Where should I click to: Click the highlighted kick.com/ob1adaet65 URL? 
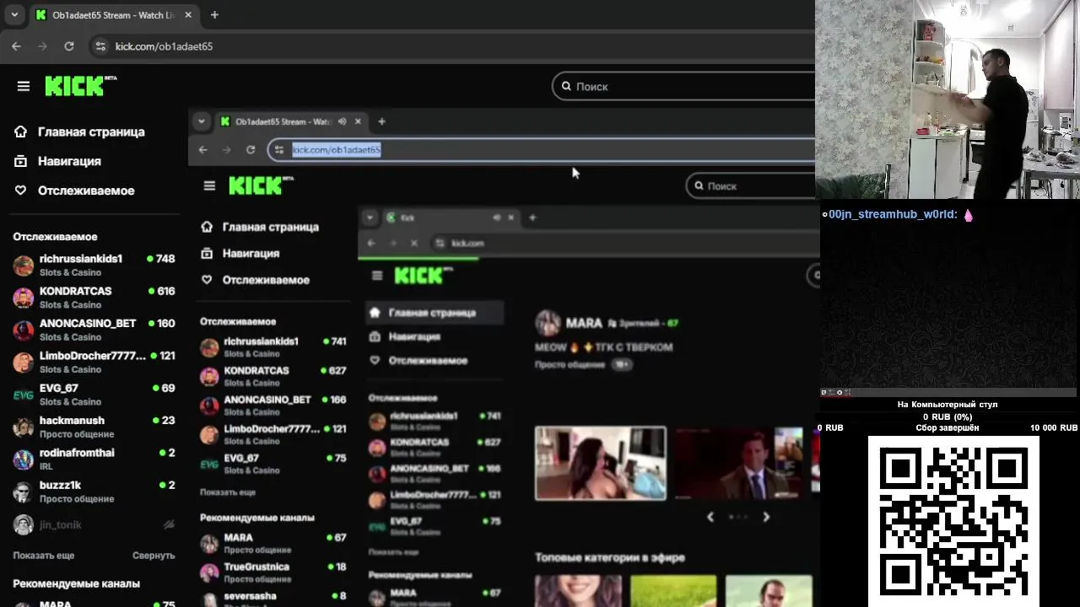(x=337, y=149)
